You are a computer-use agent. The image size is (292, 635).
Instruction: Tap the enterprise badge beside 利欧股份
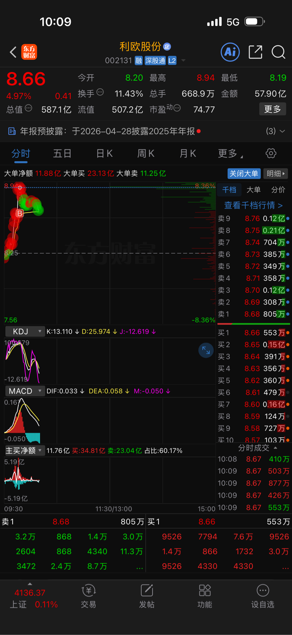click(x=167, y=46)
